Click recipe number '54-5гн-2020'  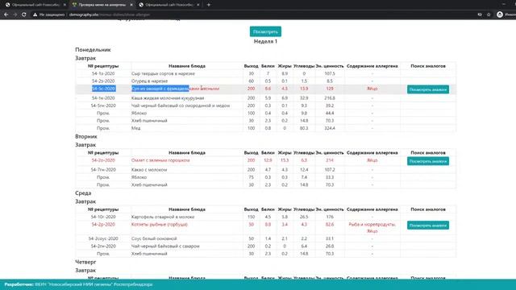tap(103, 106)
